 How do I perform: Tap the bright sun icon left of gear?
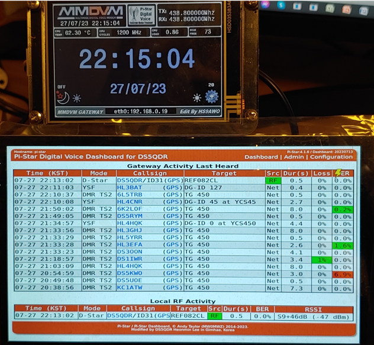click(x=197, y=98)
